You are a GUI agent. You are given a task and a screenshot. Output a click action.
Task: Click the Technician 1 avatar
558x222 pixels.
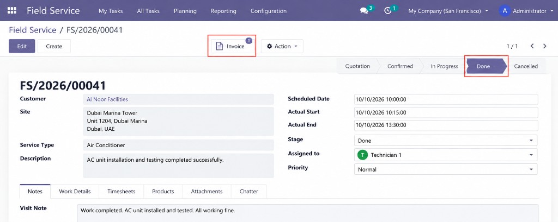point(362,155)
